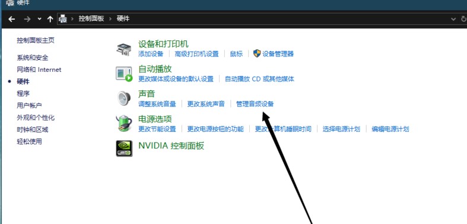
Task: Open 更改媒体或设备的默认设置
Action: click(x=176, y=79)
